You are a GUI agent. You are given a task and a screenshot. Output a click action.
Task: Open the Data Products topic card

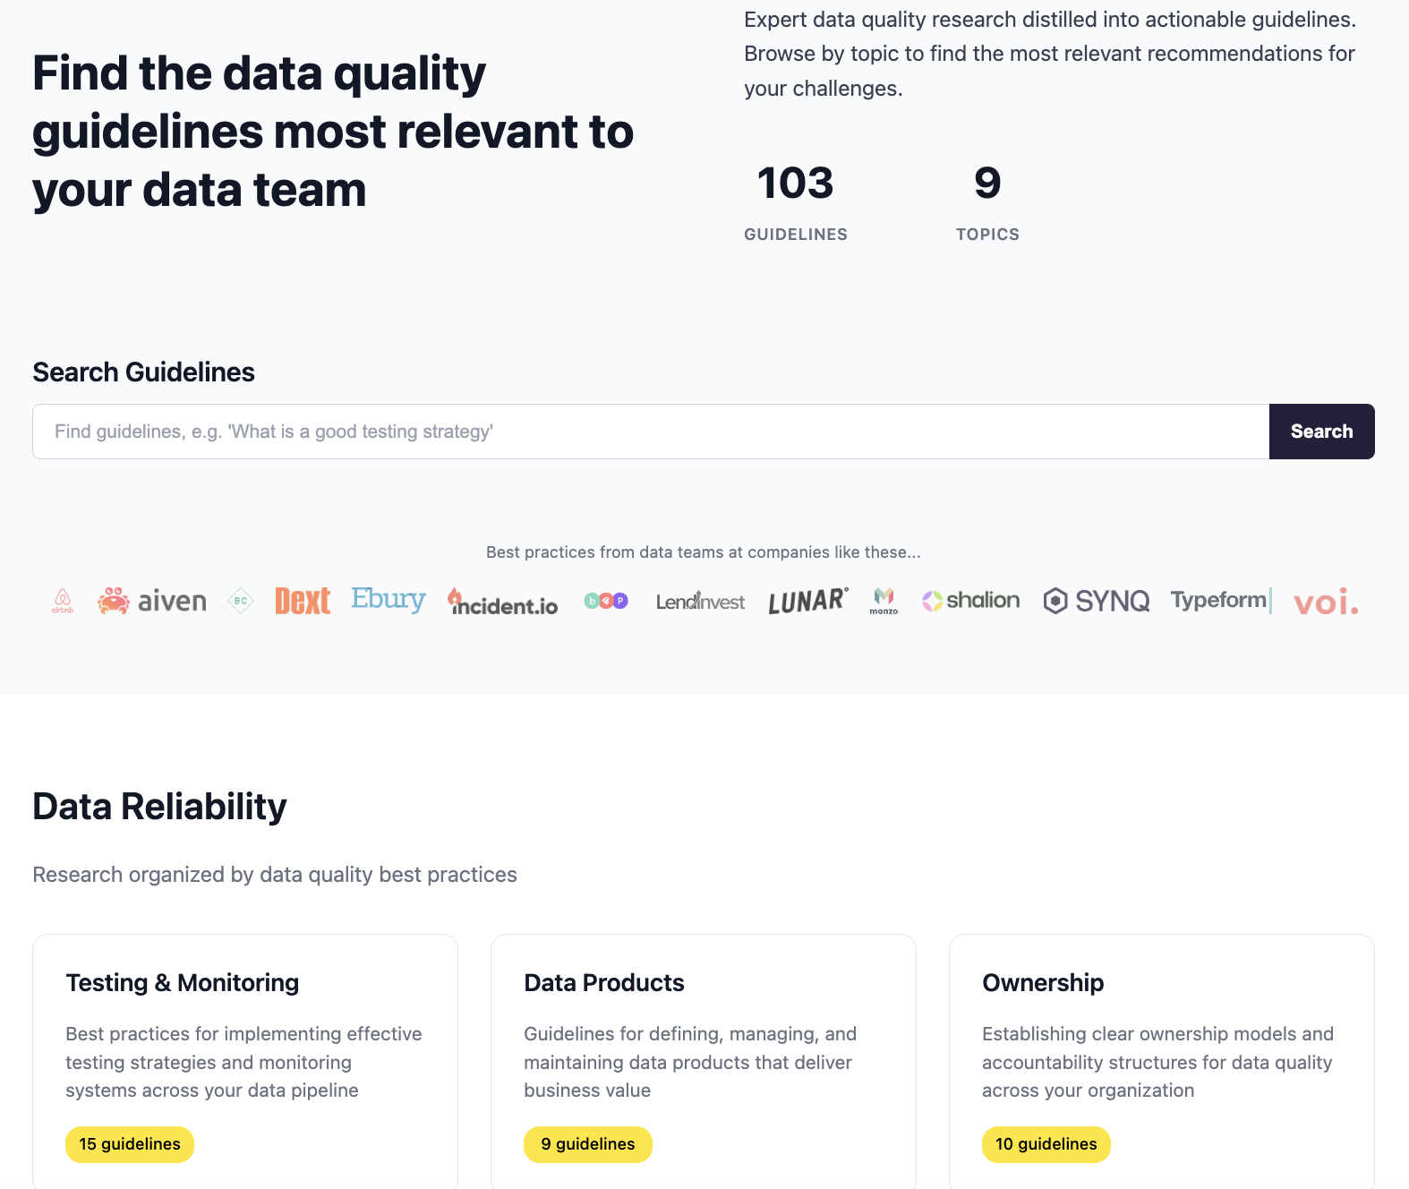point(704,1062)
